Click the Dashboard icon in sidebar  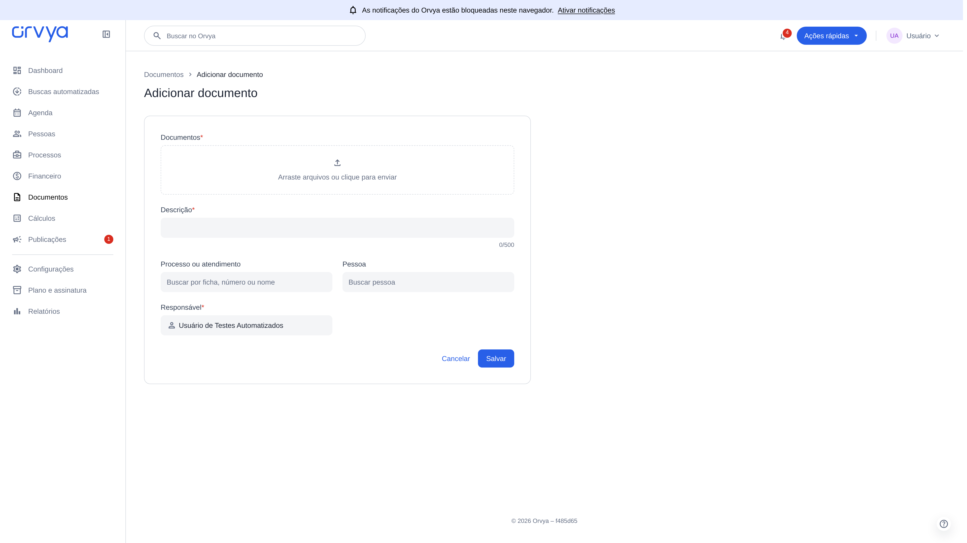click(x=17, y=70)
